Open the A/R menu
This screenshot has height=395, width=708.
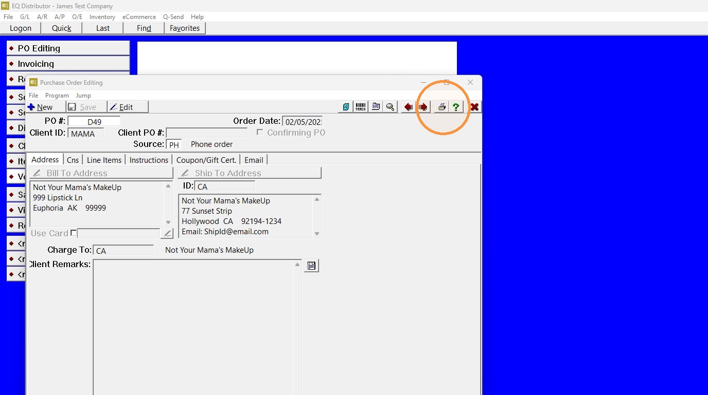point(42,17)
